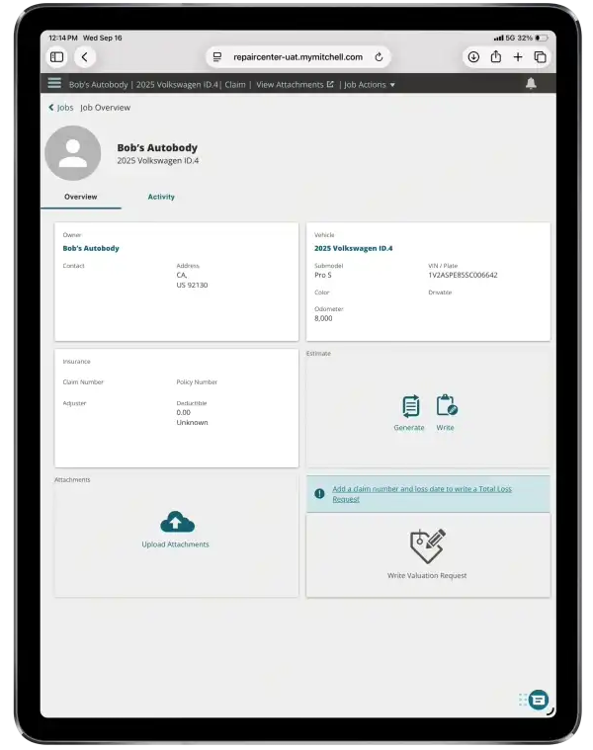593x750 pixels.
Task: Click the info icon in Total Loss banner
Action: [319, 494]
